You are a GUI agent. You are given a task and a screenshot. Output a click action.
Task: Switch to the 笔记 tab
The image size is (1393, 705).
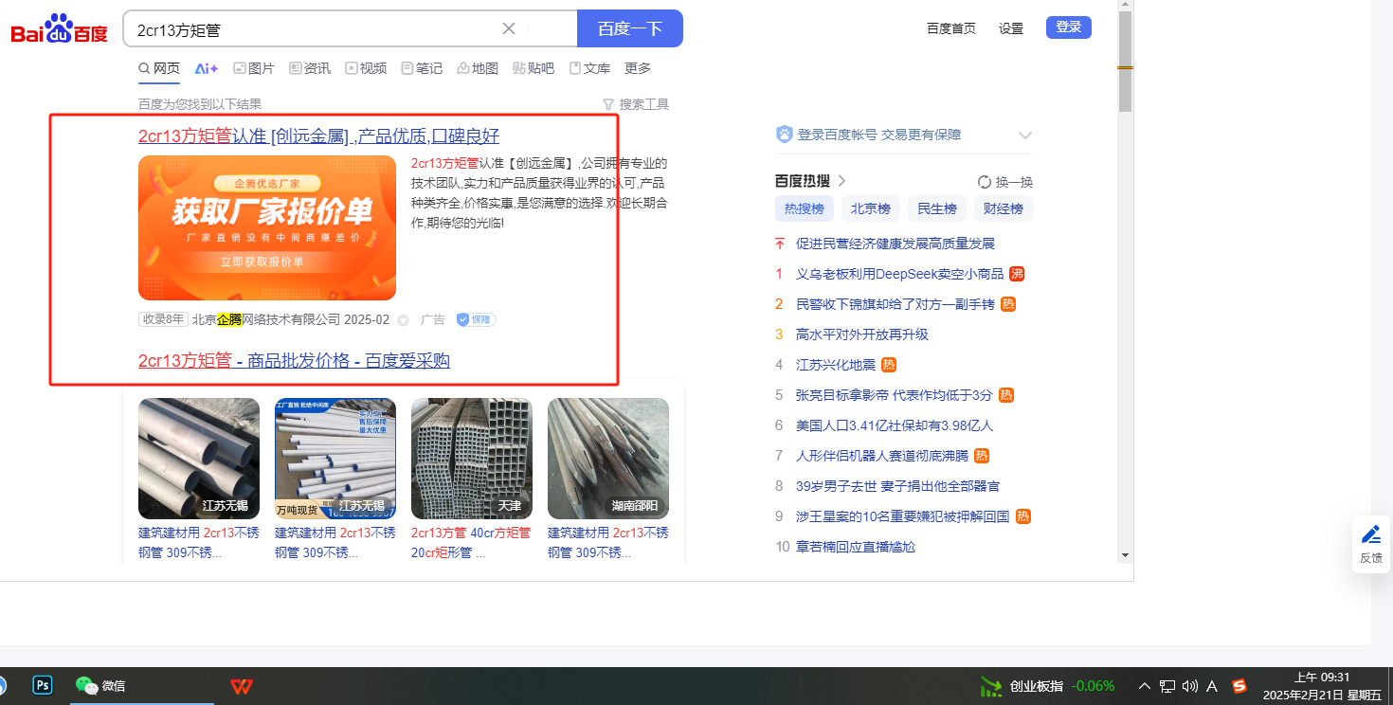422,68
